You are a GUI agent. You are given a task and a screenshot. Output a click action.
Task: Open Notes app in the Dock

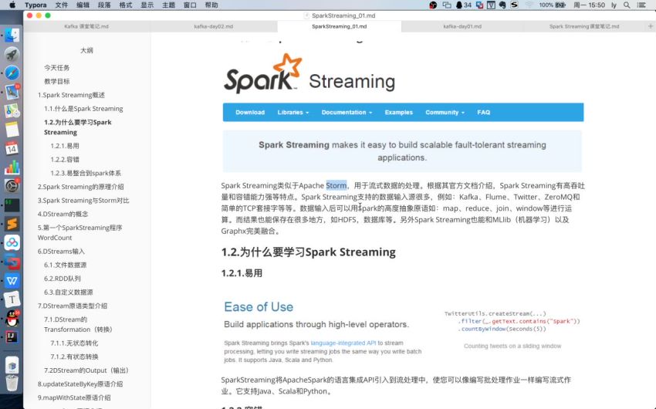tap(12, 129)
